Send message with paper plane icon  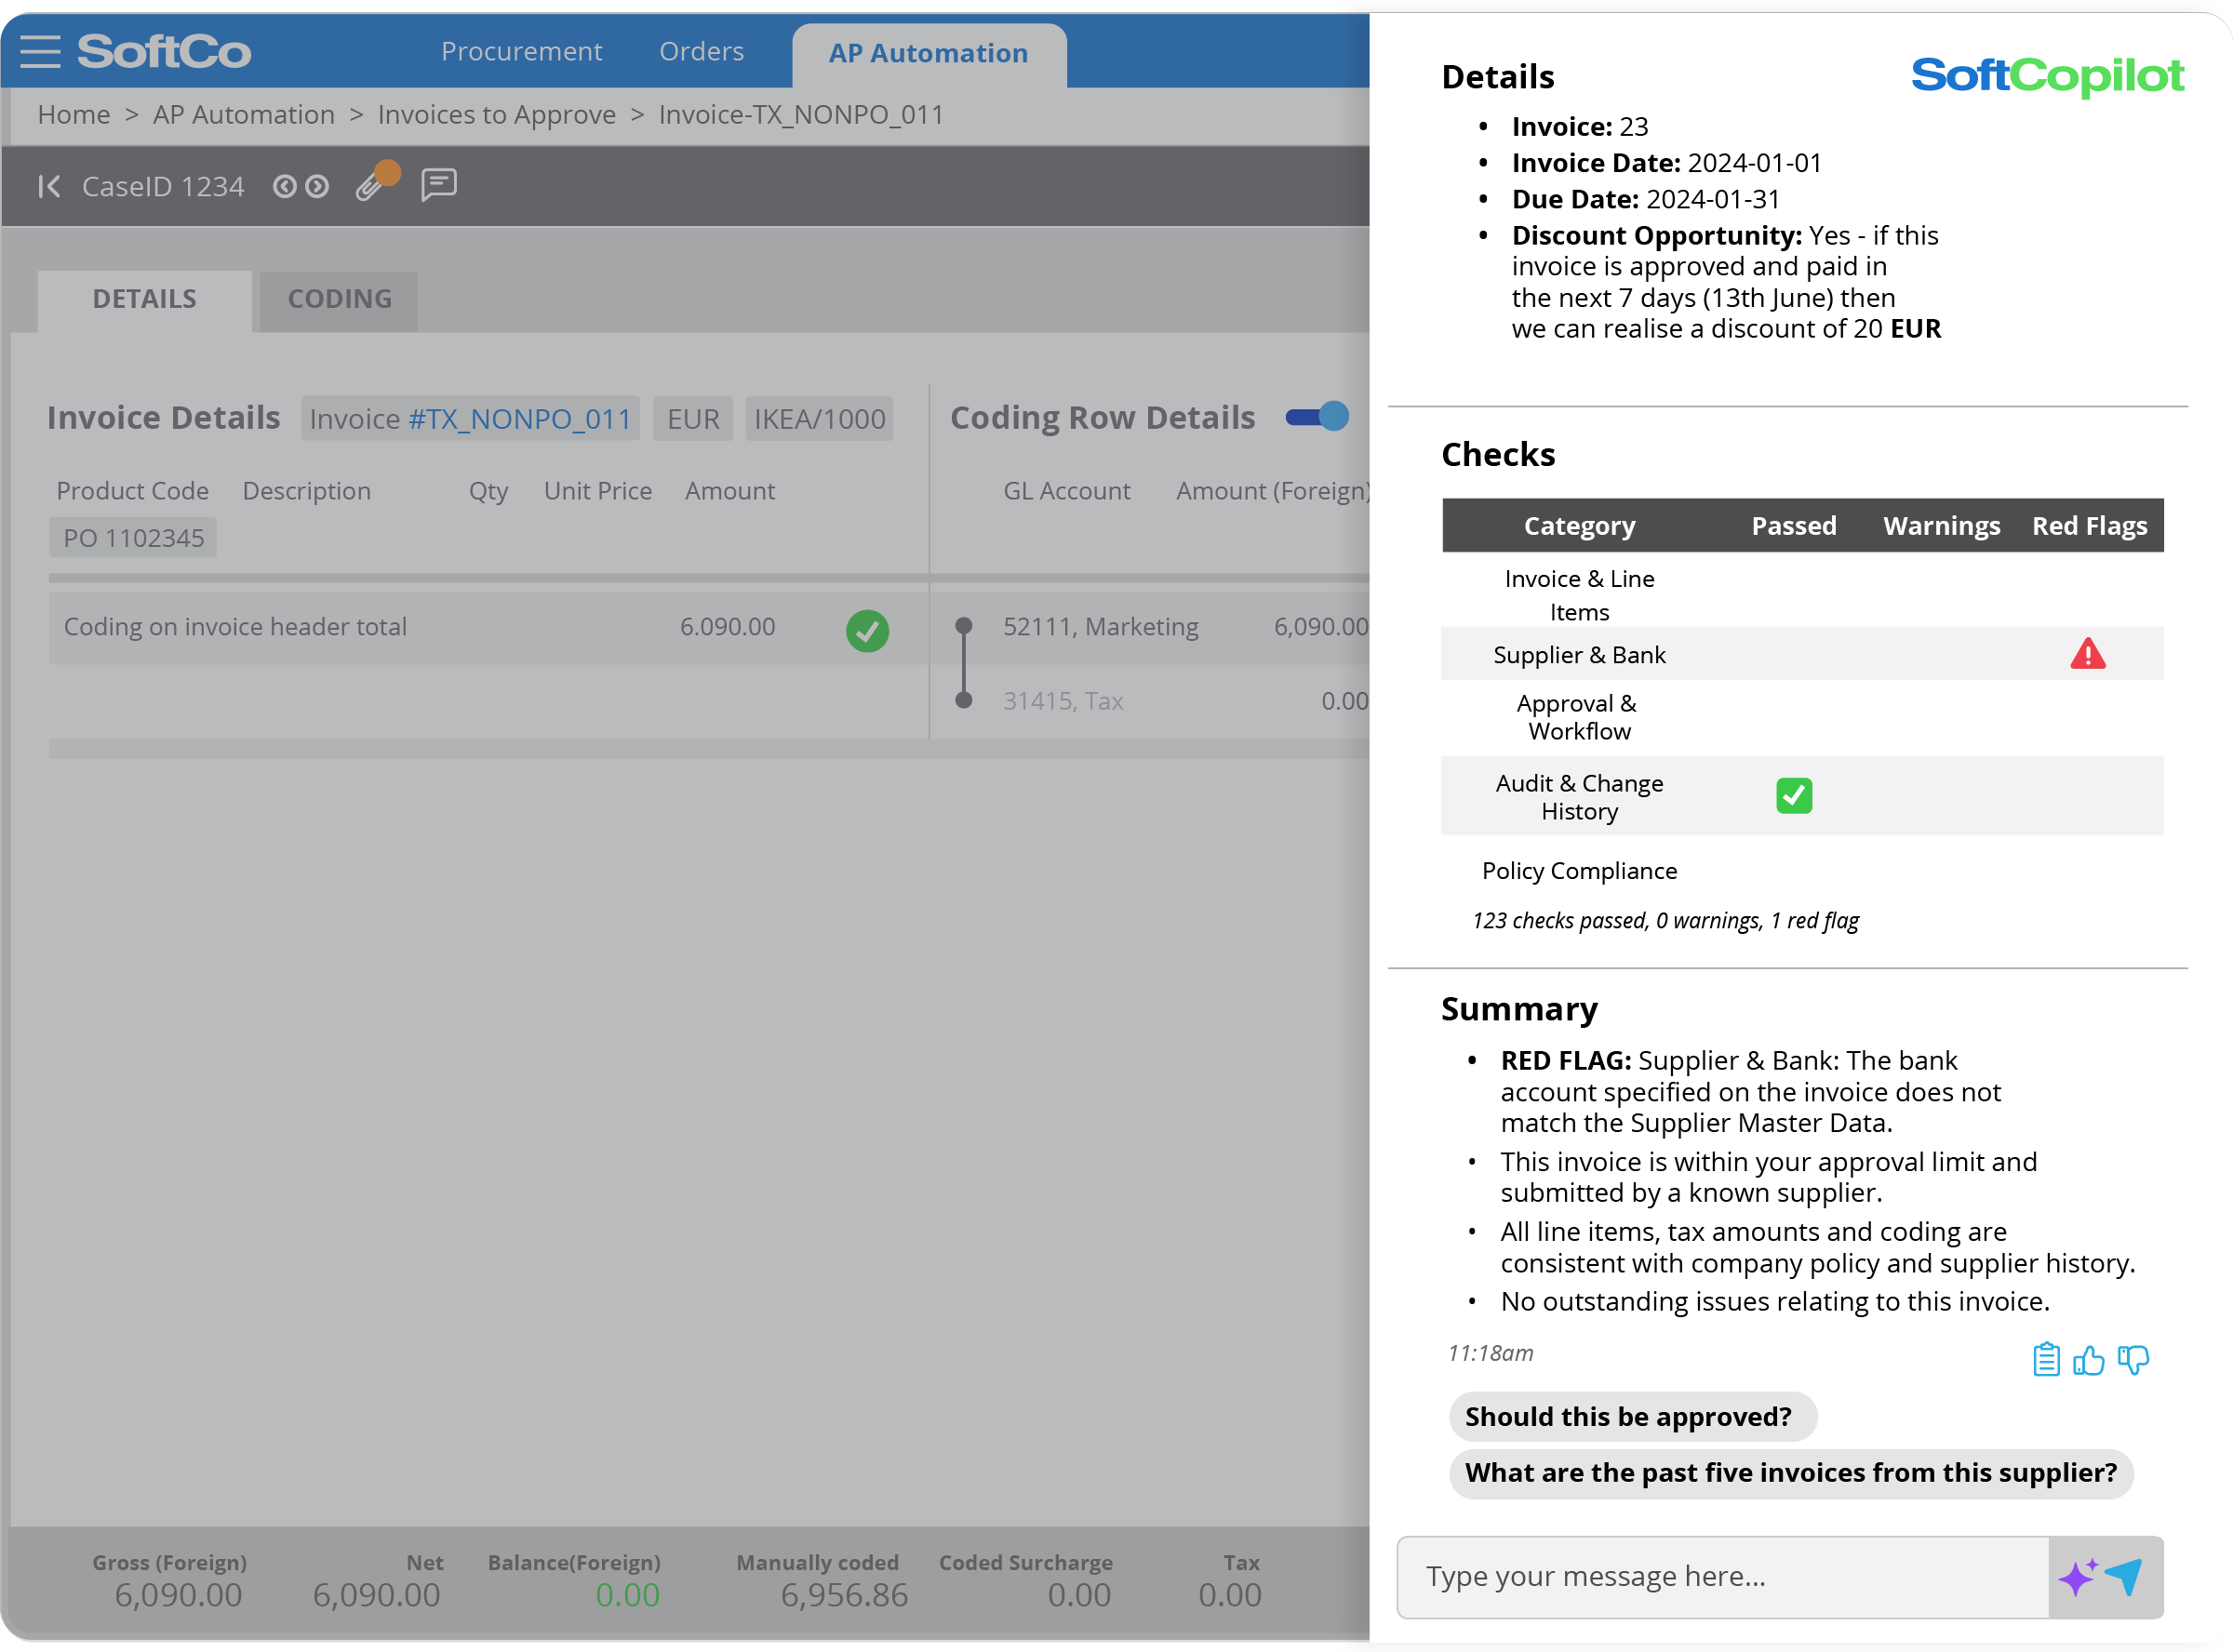(x=2124, y=1576)
